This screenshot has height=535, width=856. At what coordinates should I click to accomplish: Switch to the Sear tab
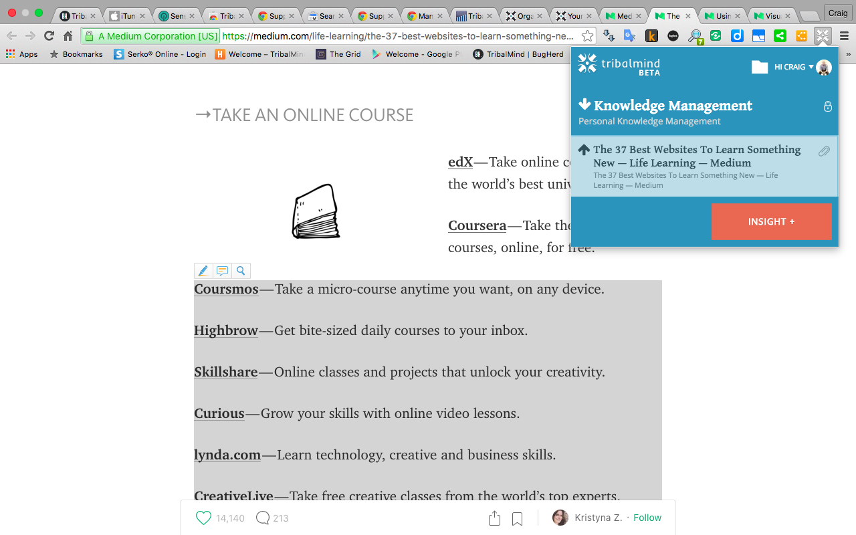[x=326, y=16]
